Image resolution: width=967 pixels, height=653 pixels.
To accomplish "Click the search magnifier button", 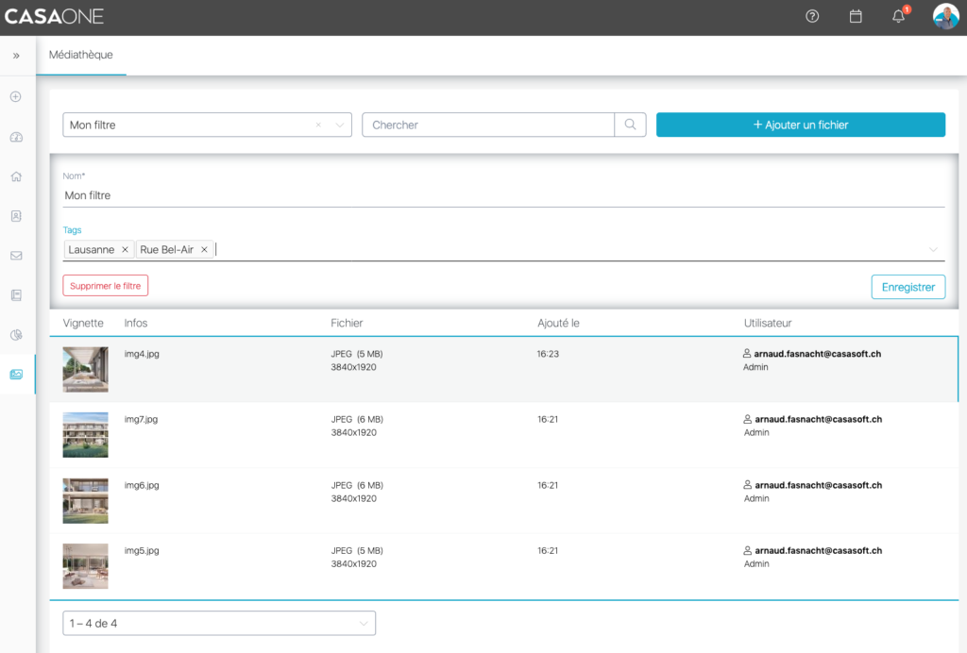I will tap(630, 125).
